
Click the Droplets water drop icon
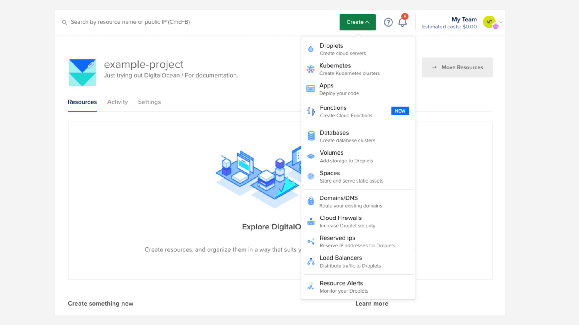[x=311, y=49]
